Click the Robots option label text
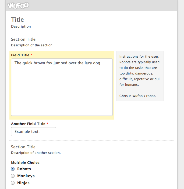The height and width of the screenshot is (189, 184). pyautogui.click(x=24, y=169)
